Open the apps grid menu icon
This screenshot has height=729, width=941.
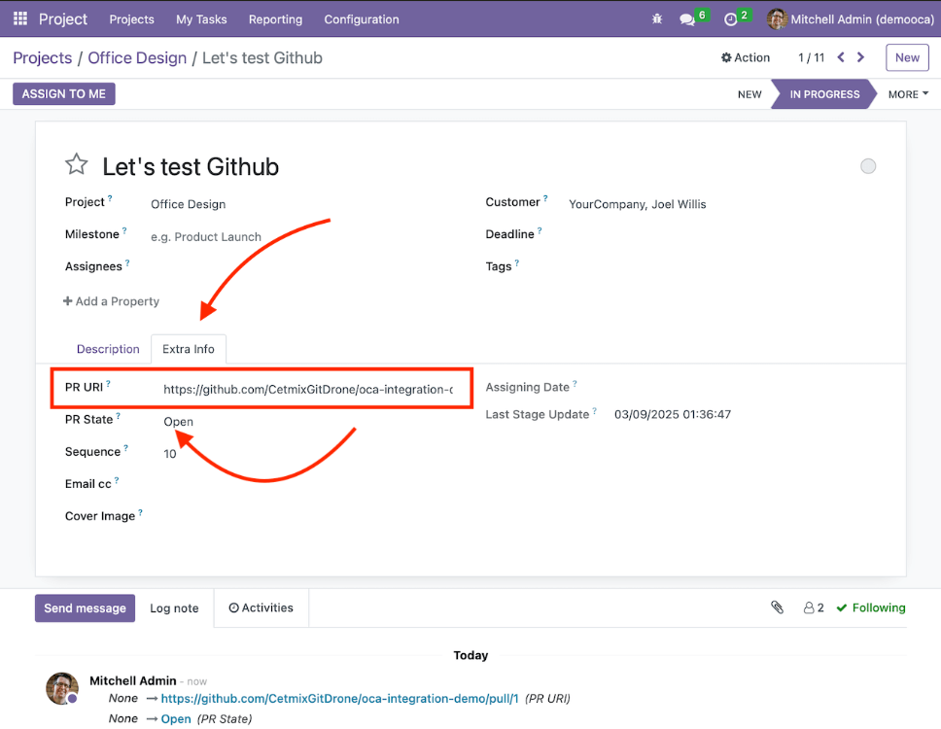tap(19, 18)
